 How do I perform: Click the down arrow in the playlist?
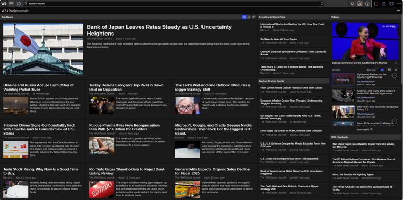[394, 121]
